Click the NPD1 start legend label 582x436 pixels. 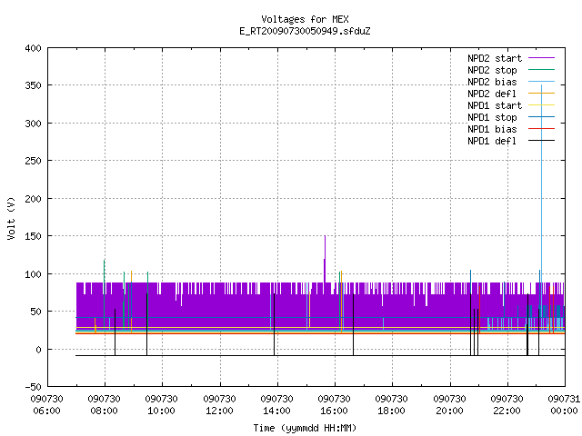pyautogui.click(x=495, y=105)
